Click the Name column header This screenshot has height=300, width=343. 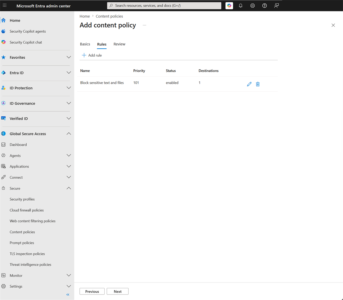[85, 71]
